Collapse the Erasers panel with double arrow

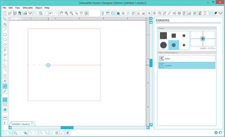(x=151, y=18)
